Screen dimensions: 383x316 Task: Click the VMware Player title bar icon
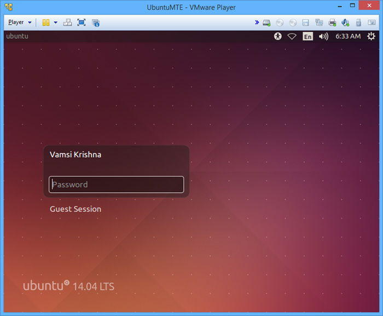tap(9, 7)
